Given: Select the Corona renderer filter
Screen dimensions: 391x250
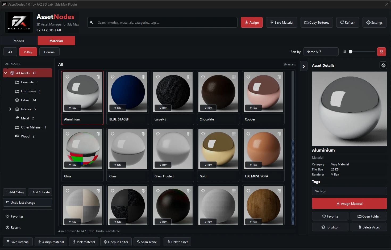Looking at the screenshot, I should 49,52.
